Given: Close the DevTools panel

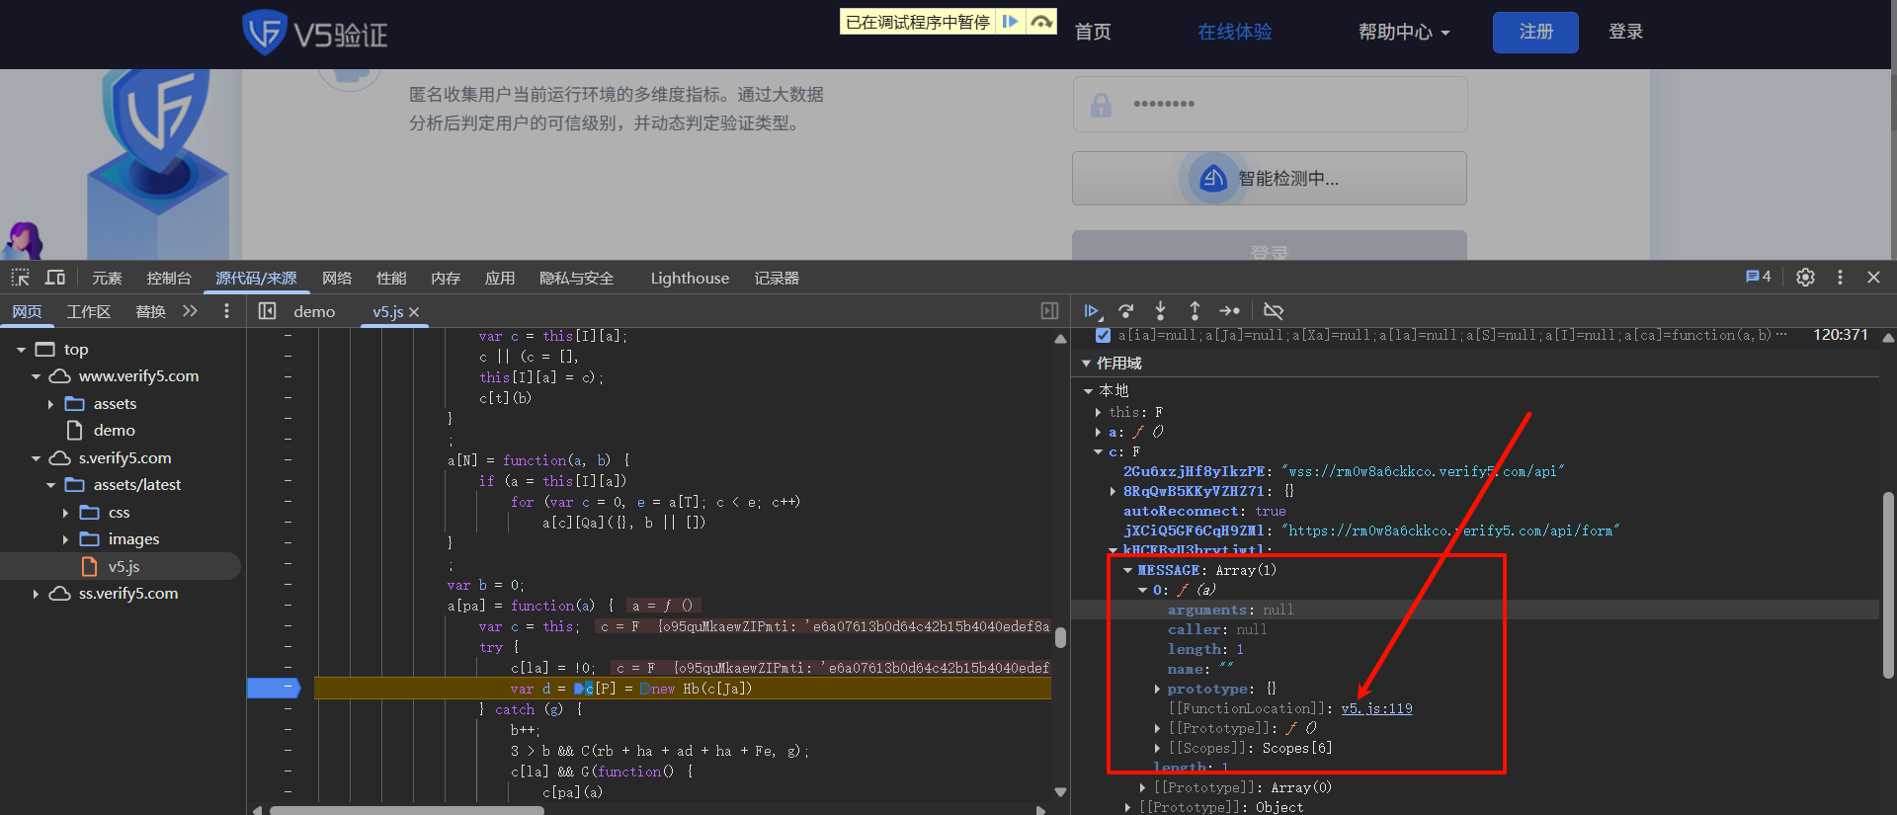Looking at the screenshot, I should click(x=1873, y=278).
